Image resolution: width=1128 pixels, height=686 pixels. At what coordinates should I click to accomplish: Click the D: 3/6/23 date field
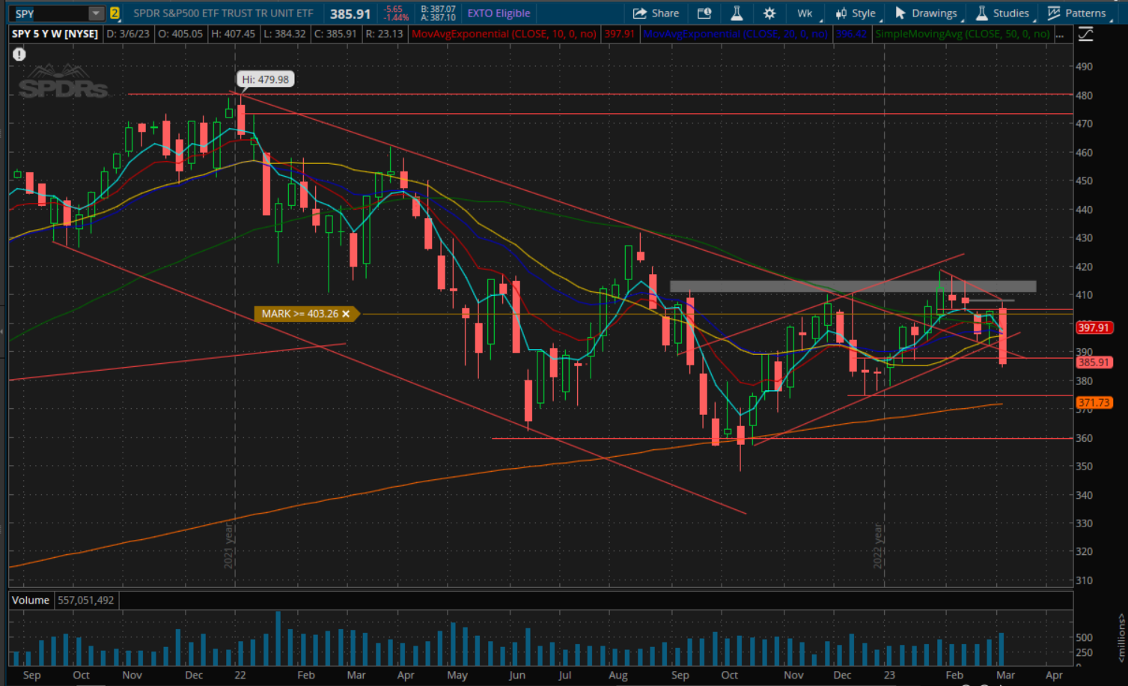(128, 34)
